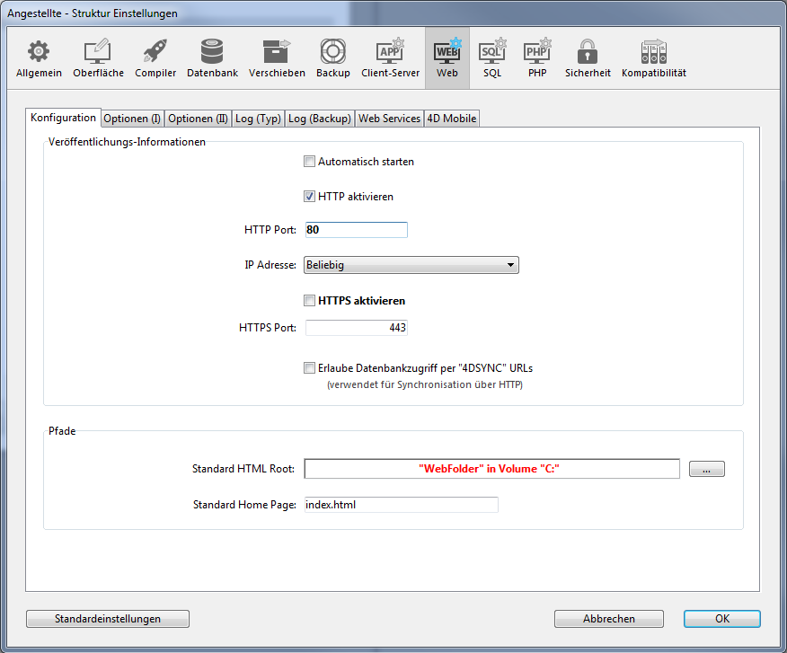787x653 pixels.
Task: Switch to the Optionen (I) tab
Action: [131, 119]
